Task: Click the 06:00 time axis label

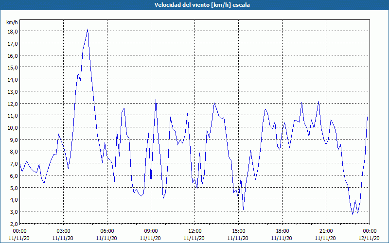Action: [107, 231]
